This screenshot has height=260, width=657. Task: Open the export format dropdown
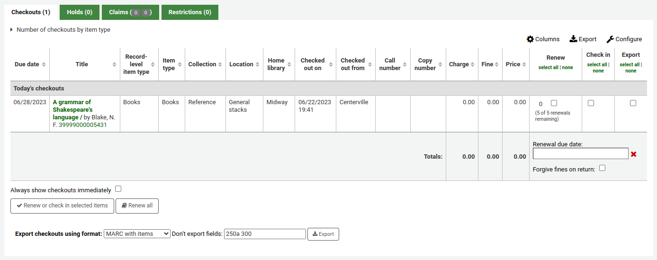point(137,234)
